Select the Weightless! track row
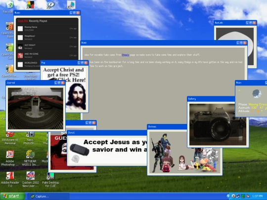This screenshot has height=200, width=267. [47, 38]
